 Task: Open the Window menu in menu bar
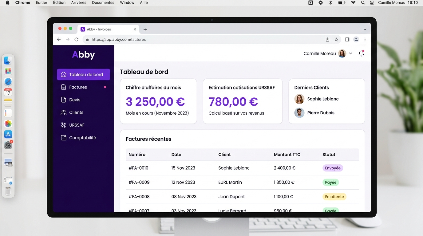click(127, 2)
